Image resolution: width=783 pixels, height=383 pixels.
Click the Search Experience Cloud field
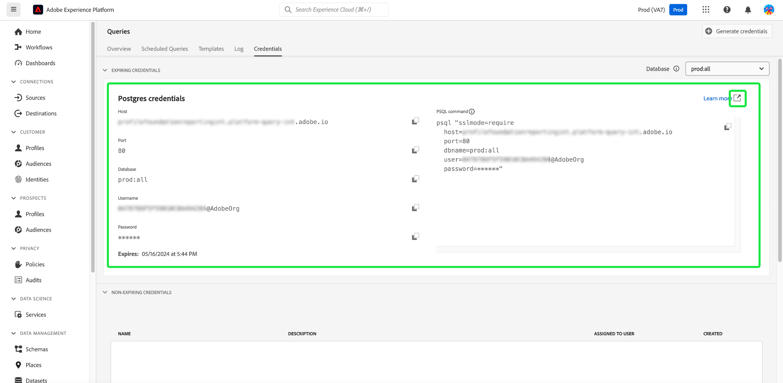point(334,10)
